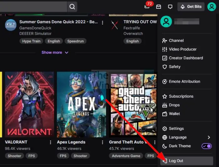Viewport: 219px width, 167px height.
Task: Click the Dark Theme moon icon
Action: click(165, 146)
